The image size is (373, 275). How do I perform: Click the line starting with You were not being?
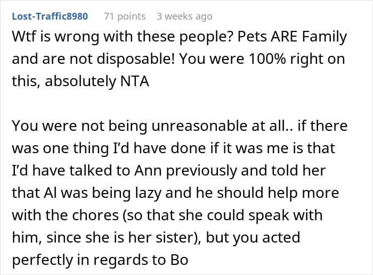coord(180,126)
